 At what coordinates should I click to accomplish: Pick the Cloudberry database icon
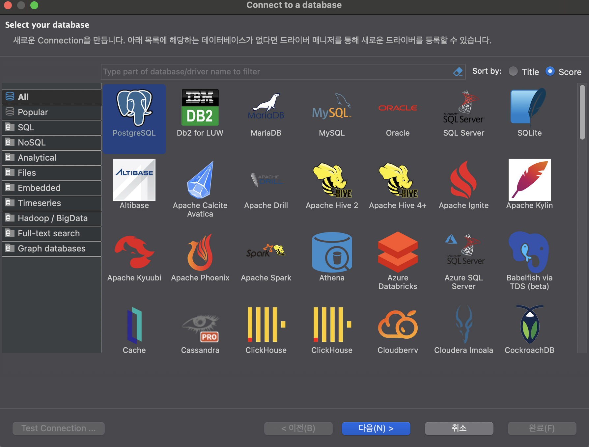pos(398,325)
